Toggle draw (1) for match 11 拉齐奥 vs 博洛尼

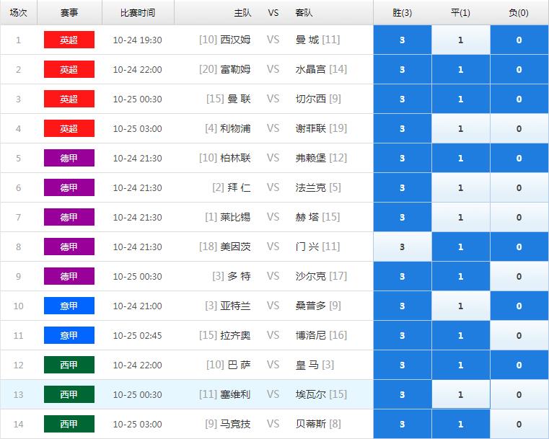click(461, 335)
